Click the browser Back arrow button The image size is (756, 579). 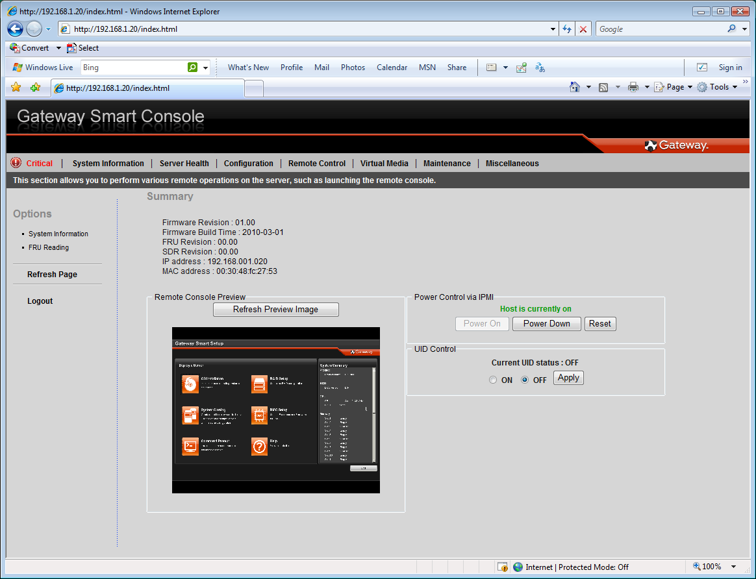tap(15, 29)
